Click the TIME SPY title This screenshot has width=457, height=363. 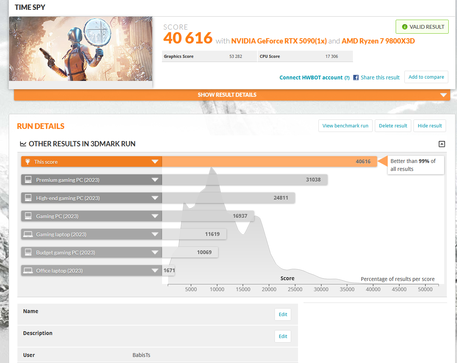[x=30, y=7]
